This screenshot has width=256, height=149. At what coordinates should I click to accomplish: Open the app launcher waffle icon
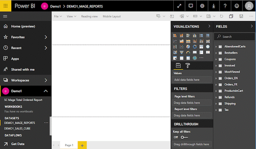(5, 6)
